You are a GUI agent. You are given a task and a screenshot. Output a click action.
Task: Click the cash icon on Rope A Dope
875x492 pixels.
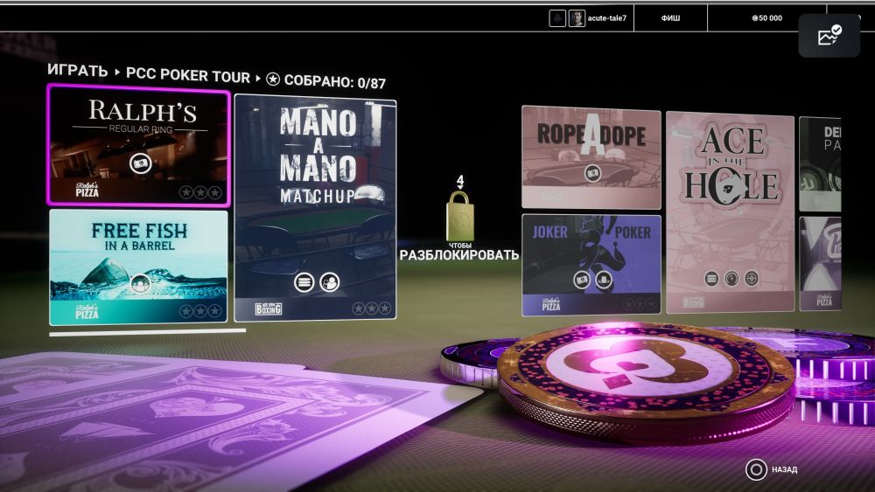(592, 173)
